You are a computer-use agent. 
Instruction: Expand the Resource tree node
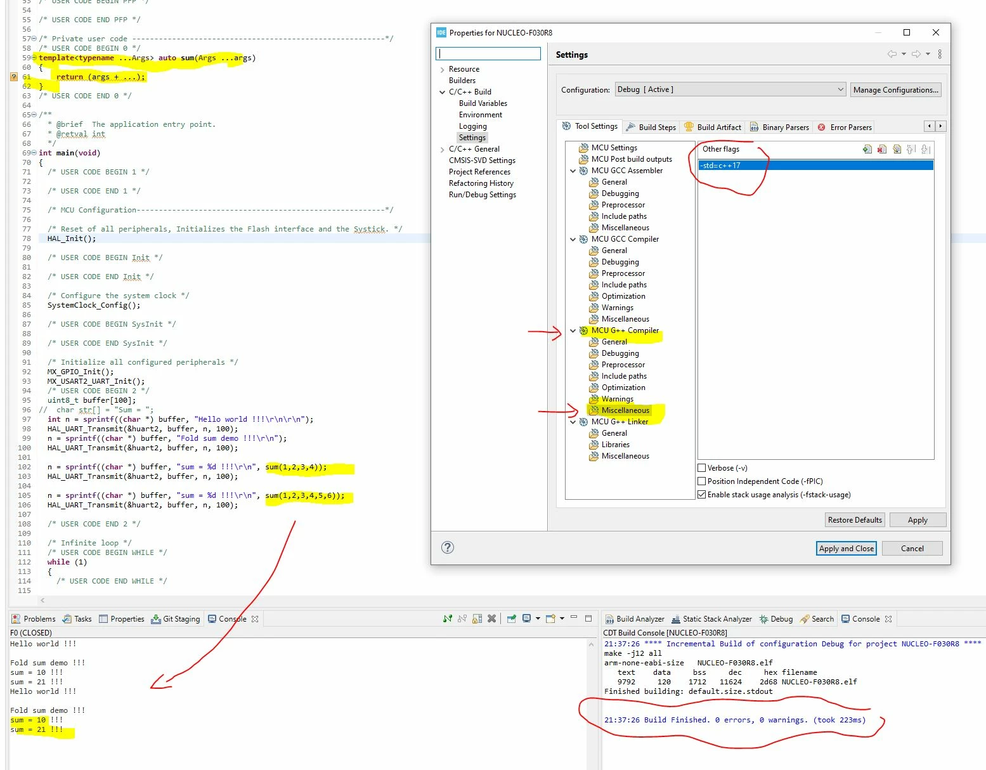(x=442, y=70)
